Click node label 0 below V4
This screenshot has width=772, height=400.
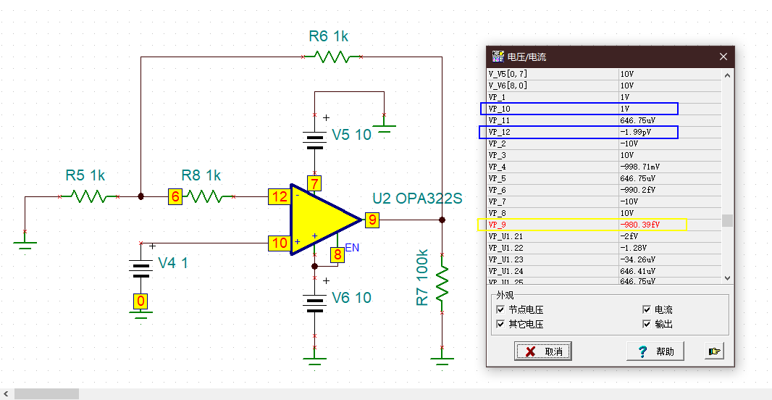[140, 301]
